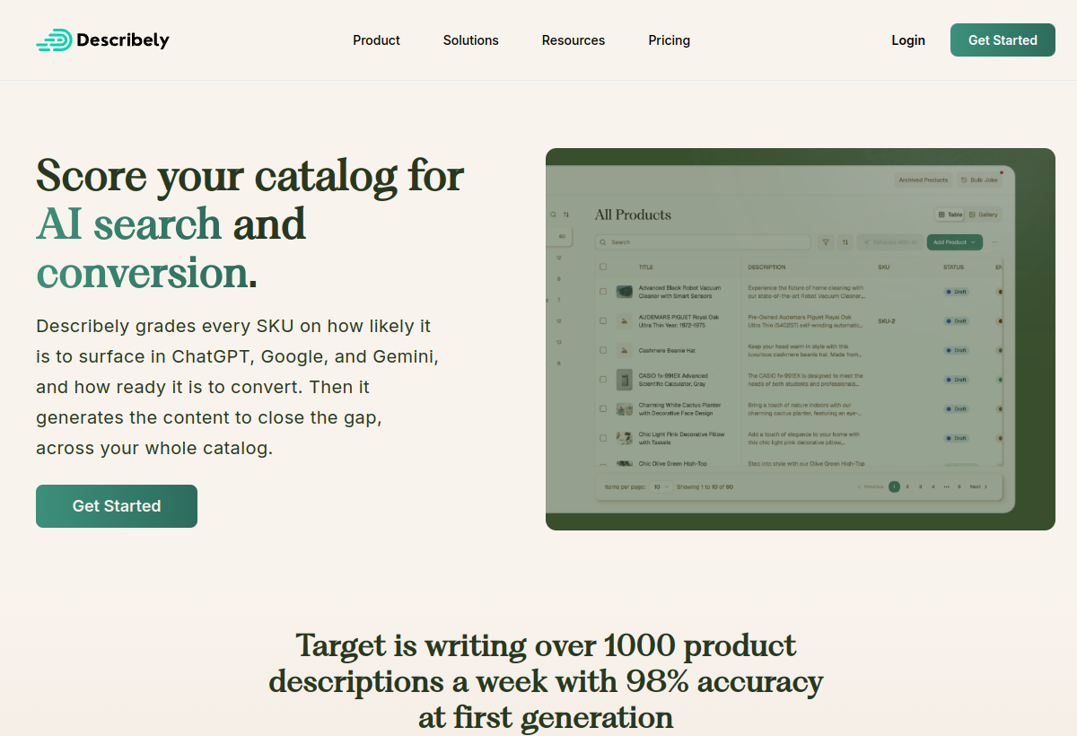Open the three-dot more options after Add Product
Viewport: 1077px width, 736px height.
994,242
